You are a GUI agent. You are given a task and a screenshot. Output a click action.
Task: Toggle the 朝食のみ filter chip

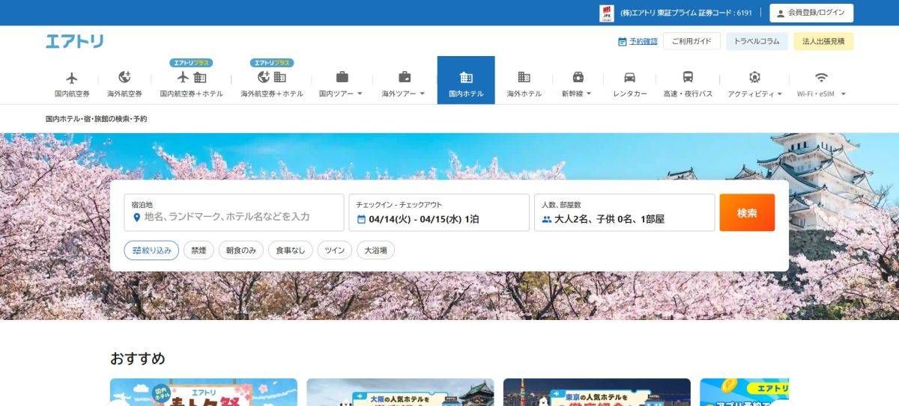(241, 250)
